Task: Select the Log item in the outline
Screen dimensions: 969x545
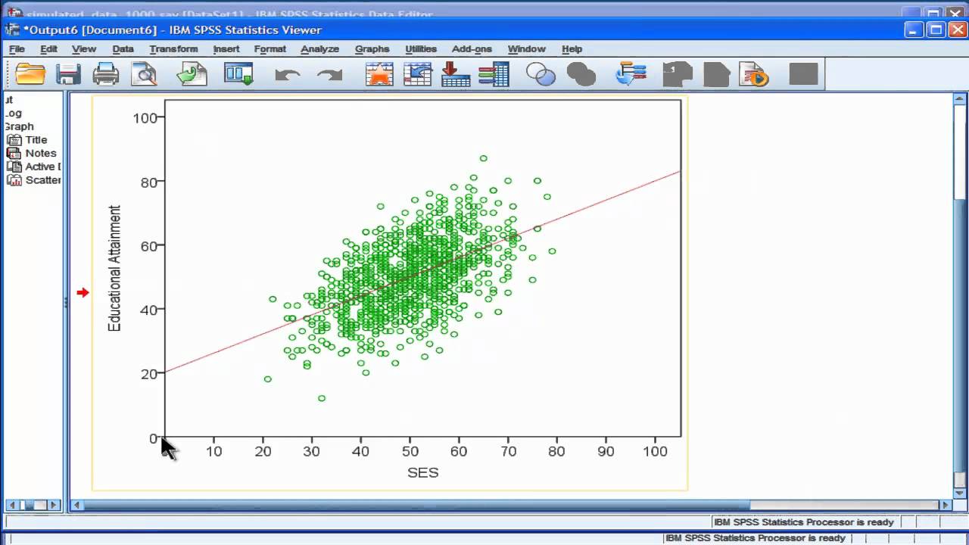Action: click(13, 113)
